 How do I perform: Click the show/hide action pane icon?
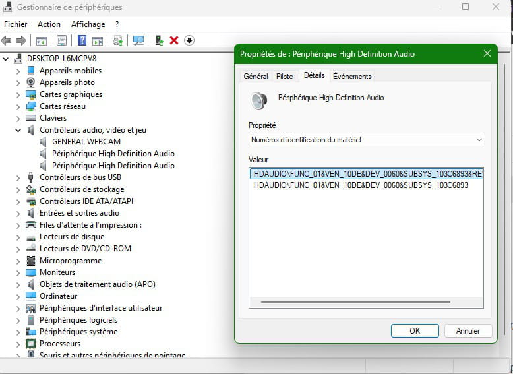pyautogui.click(x=98, y=41)
